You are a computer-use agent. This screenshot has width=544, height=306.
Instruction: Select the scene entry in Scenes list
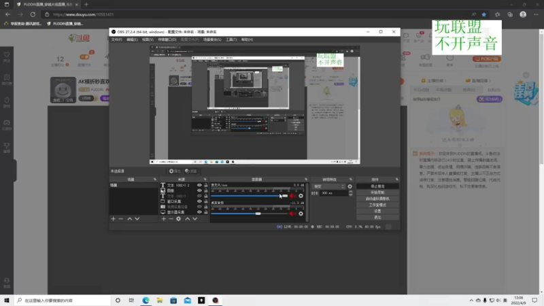[133, 185]
